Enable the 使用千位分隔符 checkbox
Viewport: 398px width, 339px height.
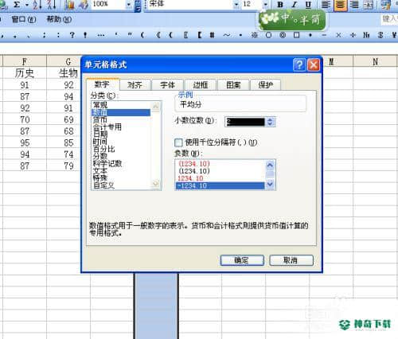[178, 142]
